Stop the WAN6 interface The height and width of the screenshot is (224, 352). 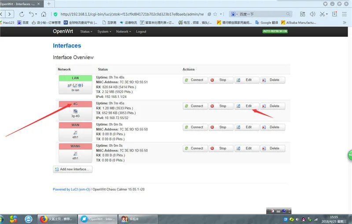pyautogui.click(x=221, y=148)
